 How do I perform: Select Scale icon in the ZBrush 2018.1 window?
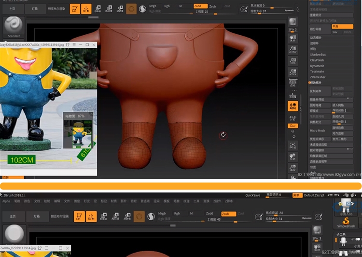point(115,216)
